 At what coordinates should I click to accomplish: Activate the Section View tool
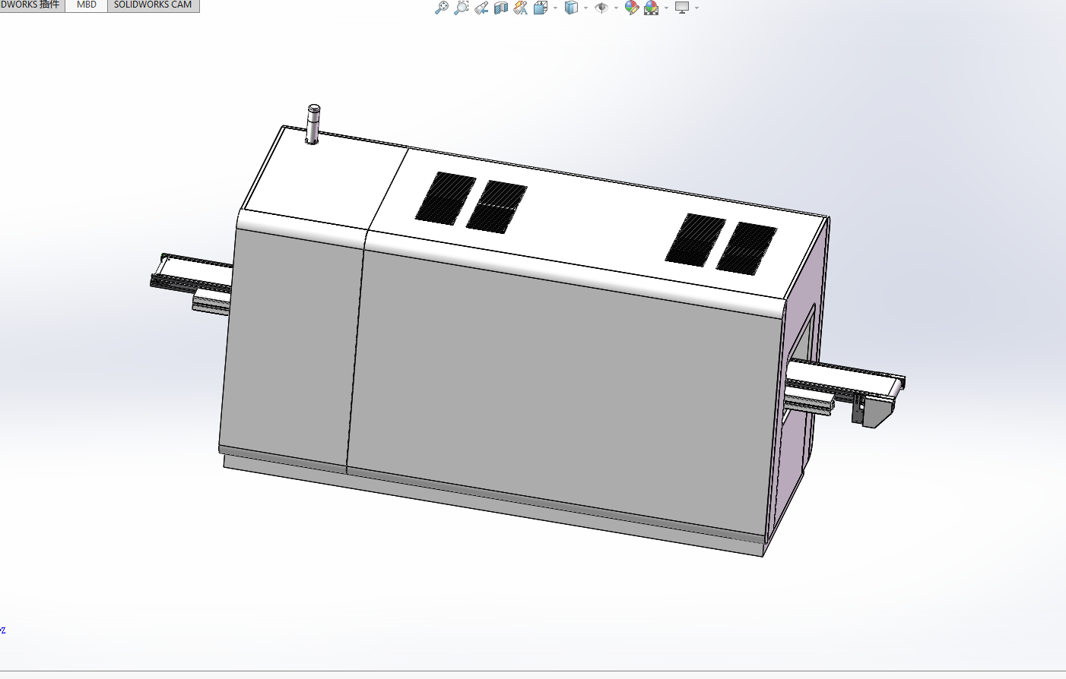500,8
